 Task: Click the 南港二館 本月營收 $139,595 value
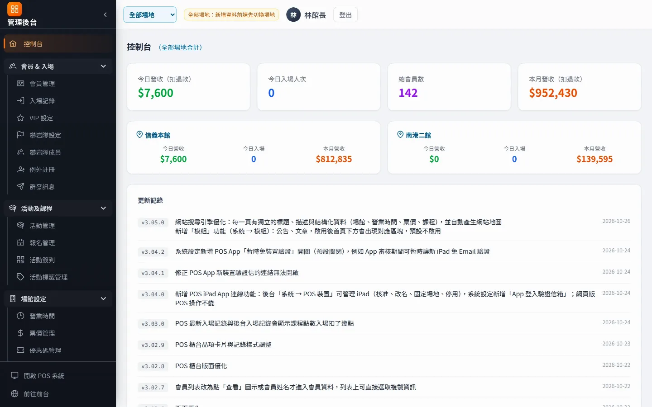(x=594, y=159)
